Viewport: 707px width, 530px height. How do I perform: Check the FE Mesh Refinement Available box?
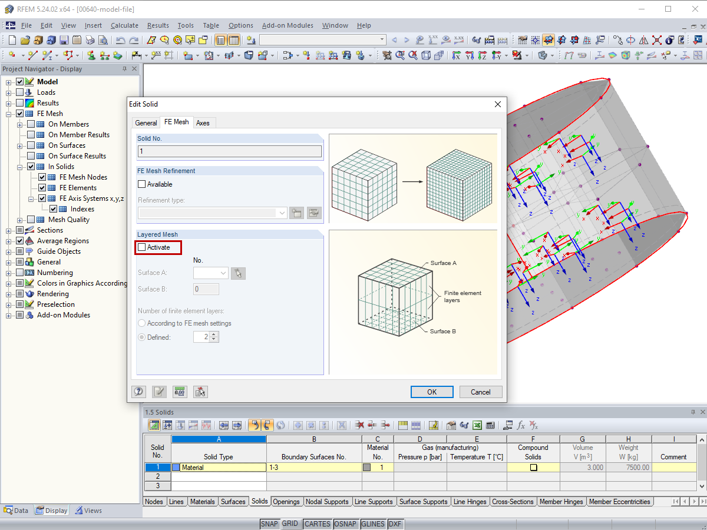[141, 184]
